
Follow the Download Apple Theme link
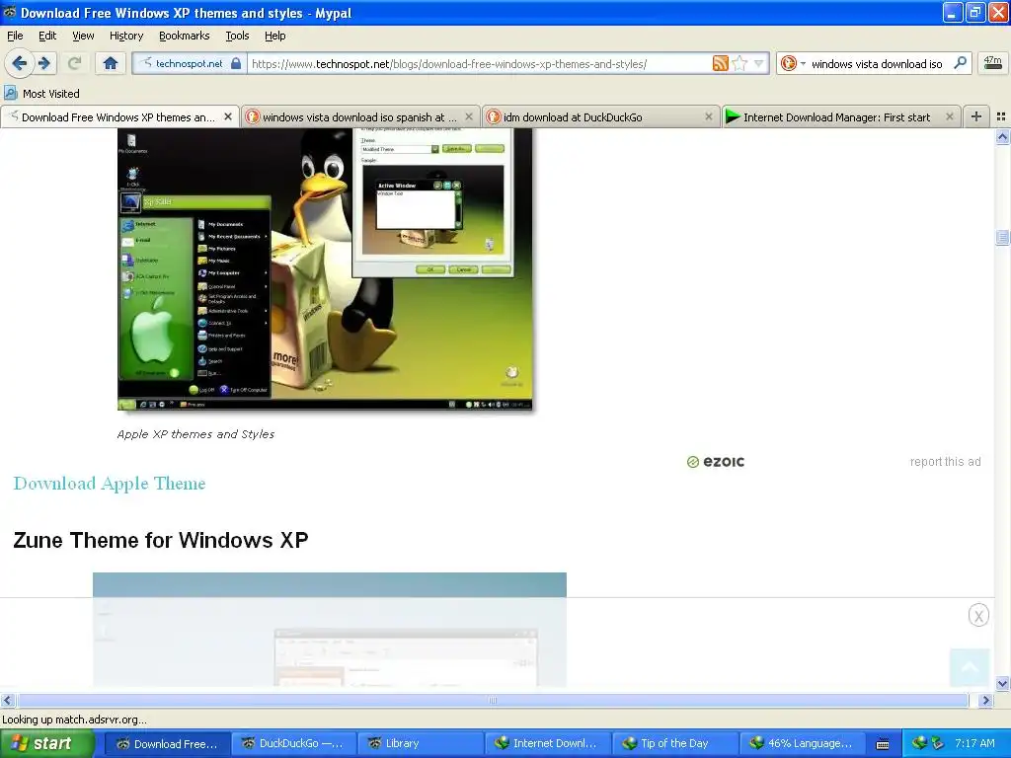click(x=110, y=484)
